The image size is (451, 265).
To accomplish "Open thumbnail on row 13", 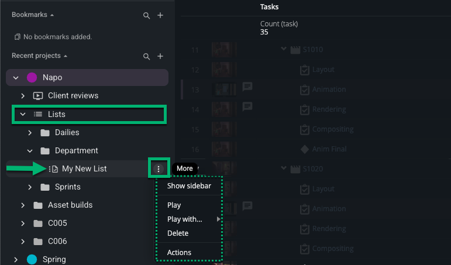I will [x=224, y=90].
